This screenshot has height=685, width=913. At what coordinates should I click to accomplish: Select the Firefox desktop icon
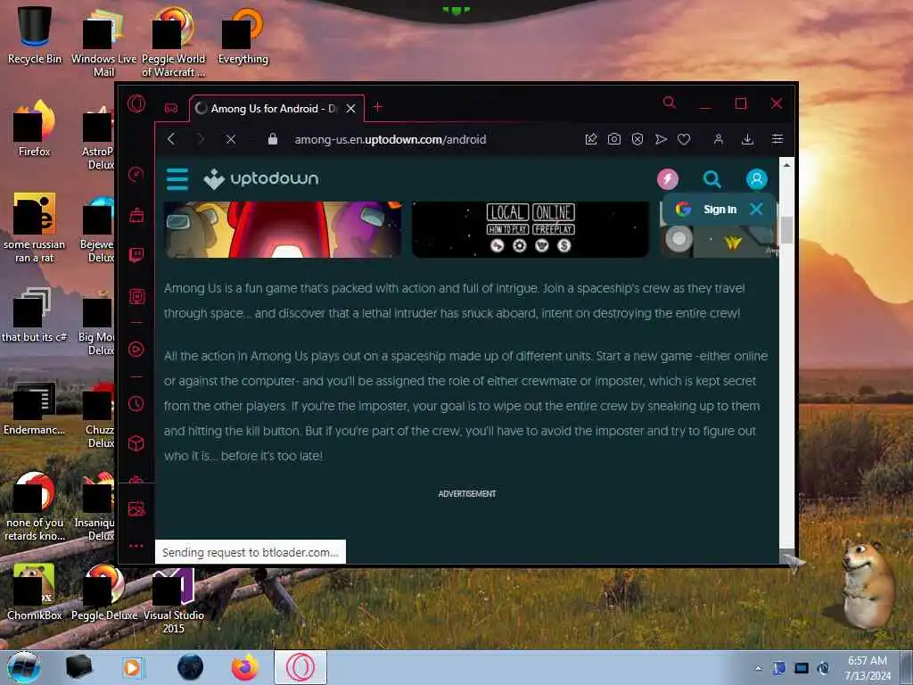35,128
